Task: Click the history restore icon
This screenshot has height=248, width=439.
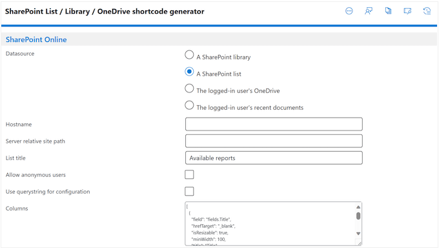Action: coord(427,11)
